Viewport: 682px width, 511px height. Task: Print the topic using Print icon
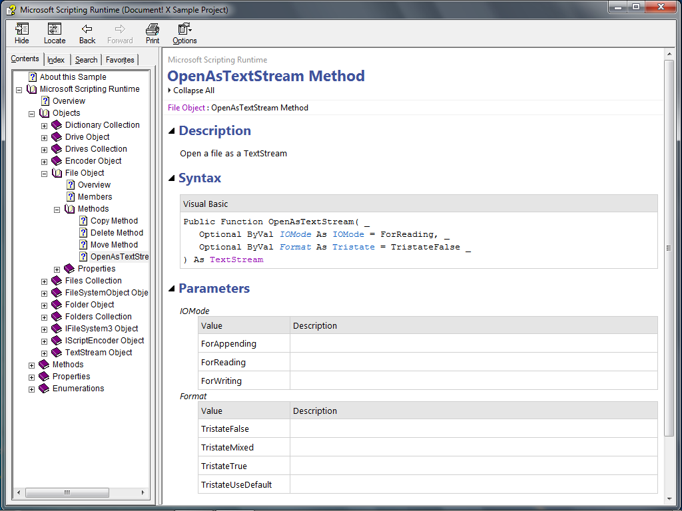[153, 29]
